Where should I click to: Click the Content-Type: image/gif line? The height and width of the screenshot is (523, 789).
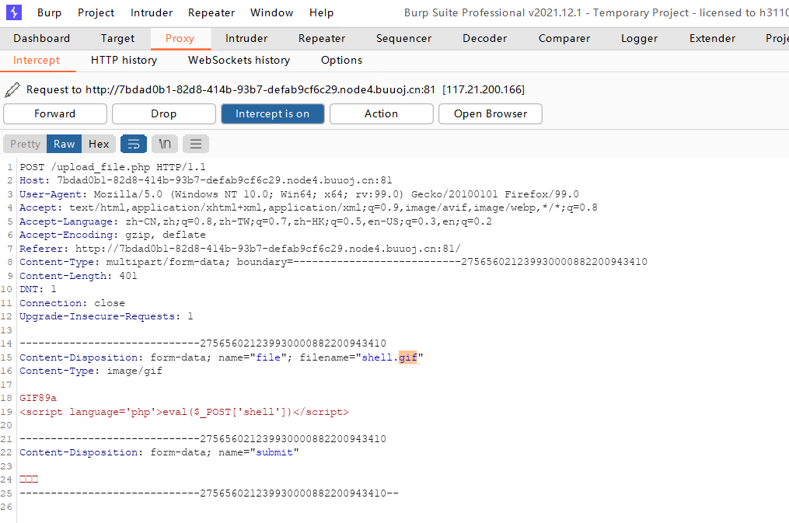click(x=91, y=371)
